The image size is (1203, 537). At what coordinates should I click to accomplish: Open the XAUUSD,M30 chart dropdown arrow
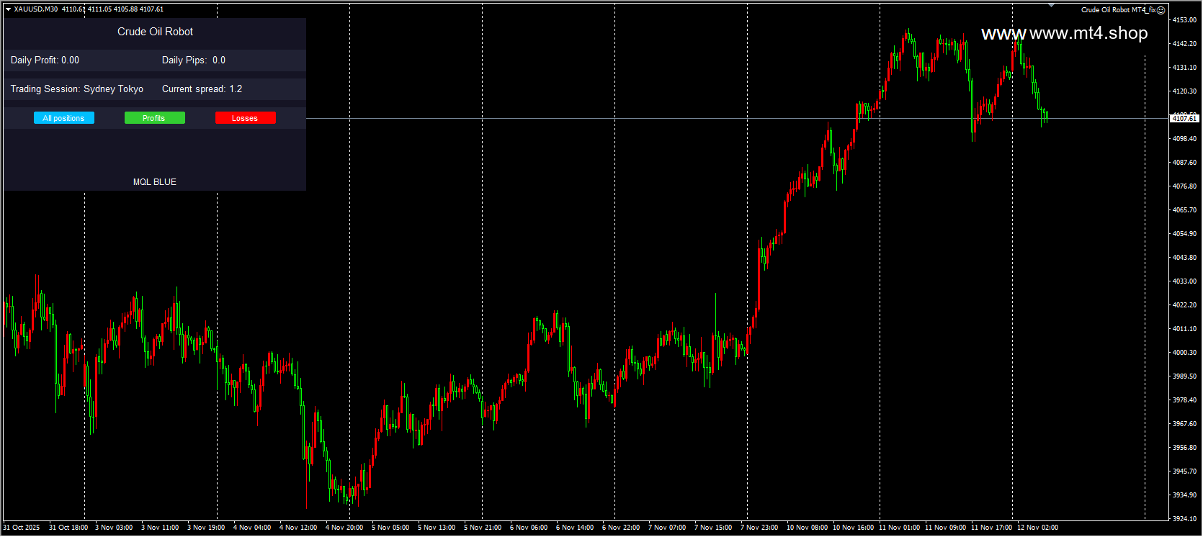coord(8,9)
